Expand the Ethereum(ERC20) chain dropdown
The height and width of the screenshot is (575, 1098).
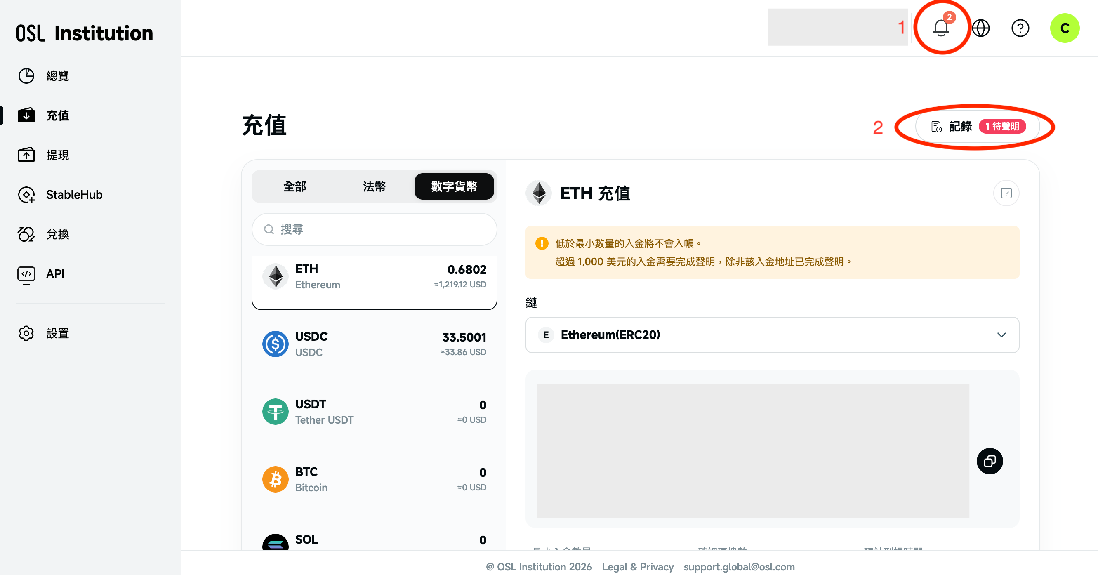(x=772, y=335)
